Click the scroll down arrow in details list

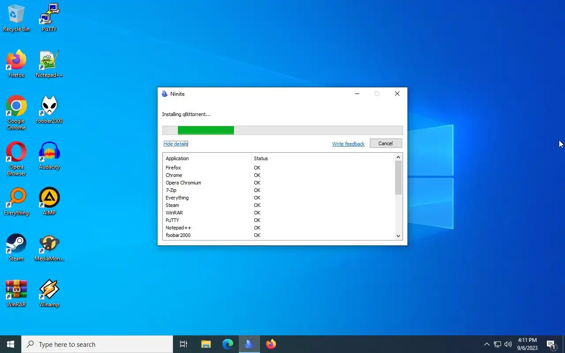pyautogui.click(x=398, y=236)
